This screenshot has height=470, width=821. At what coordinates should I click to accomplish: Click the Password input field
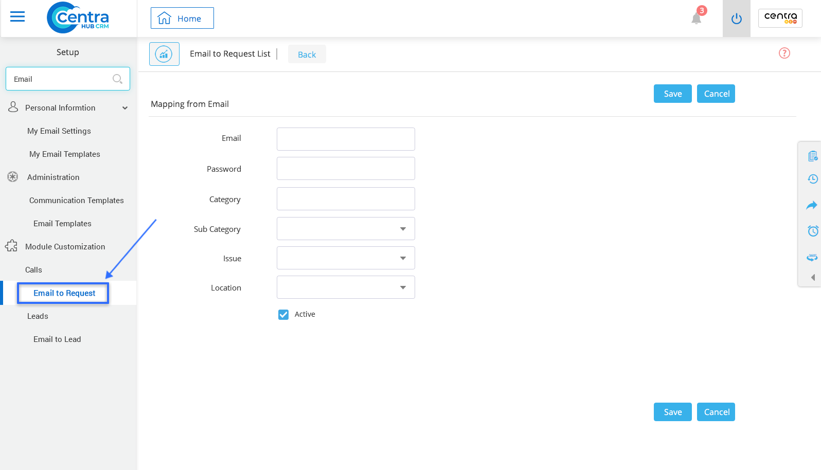(x=346, y=168)
